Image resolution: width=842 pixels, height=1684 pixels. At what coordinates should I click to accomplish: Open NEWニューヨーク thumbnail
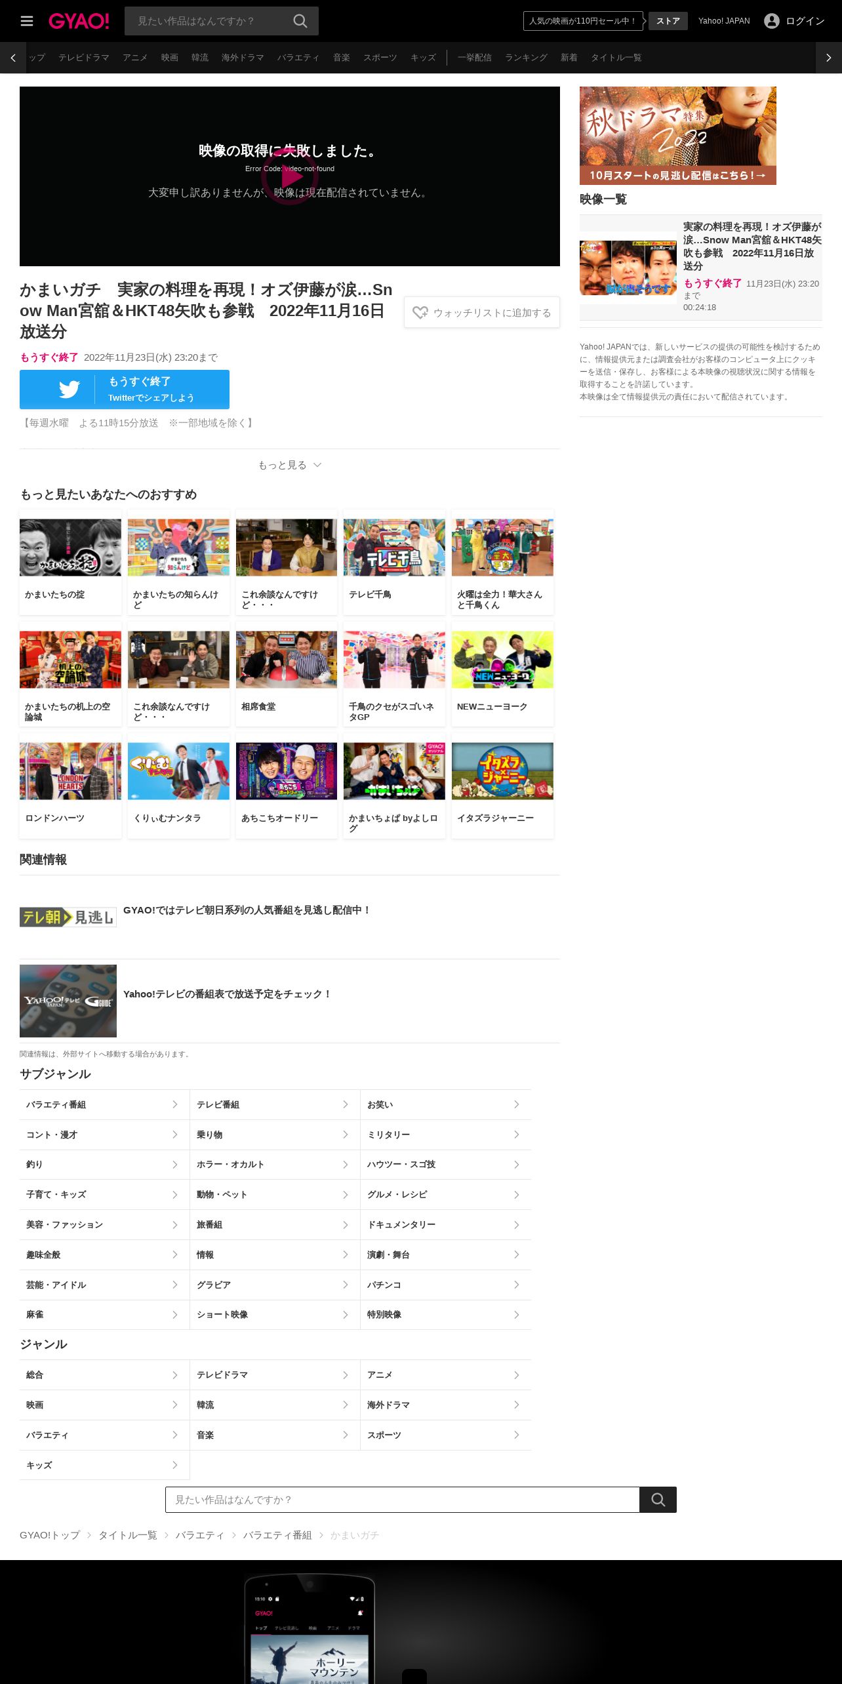pyautogui.click(x=502, y=660)
